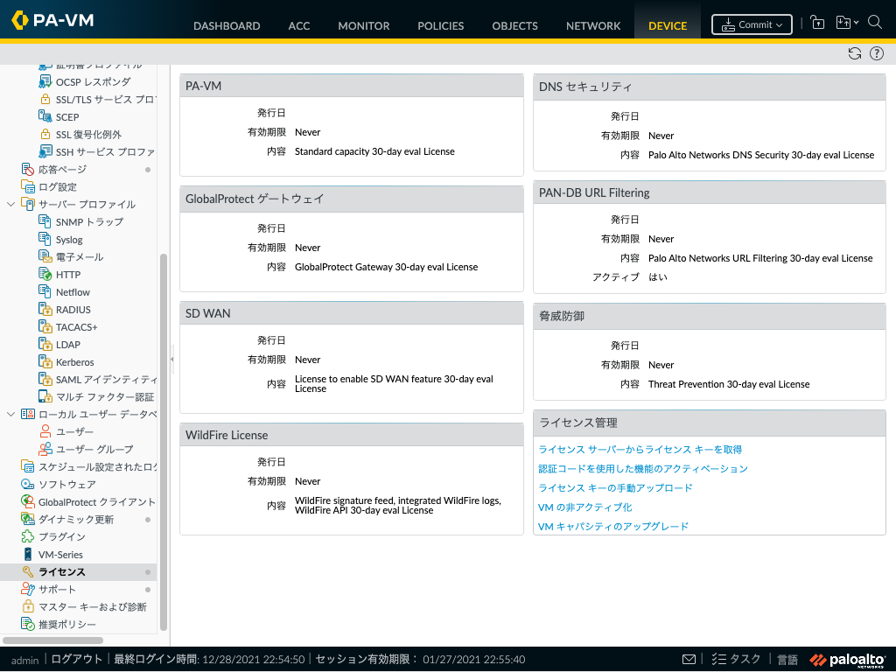
Task: Click the admin username in status bar
Action: 25,660
